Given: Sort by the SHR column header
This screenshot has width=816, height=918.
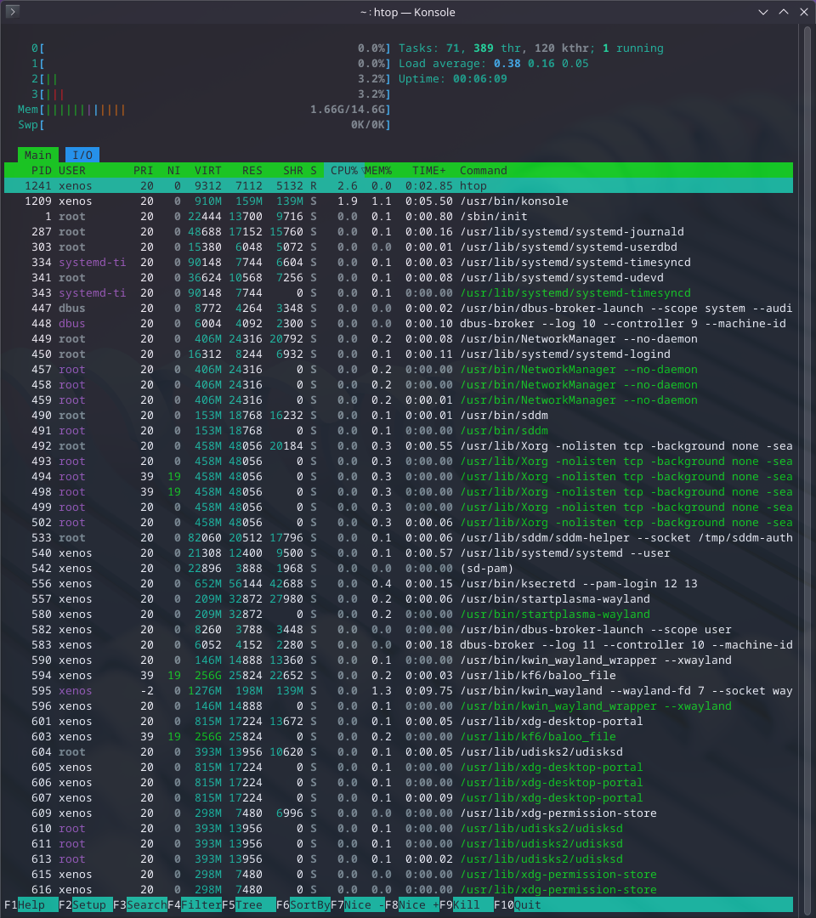Looking at the screenshot, I should tap(293, 170).
